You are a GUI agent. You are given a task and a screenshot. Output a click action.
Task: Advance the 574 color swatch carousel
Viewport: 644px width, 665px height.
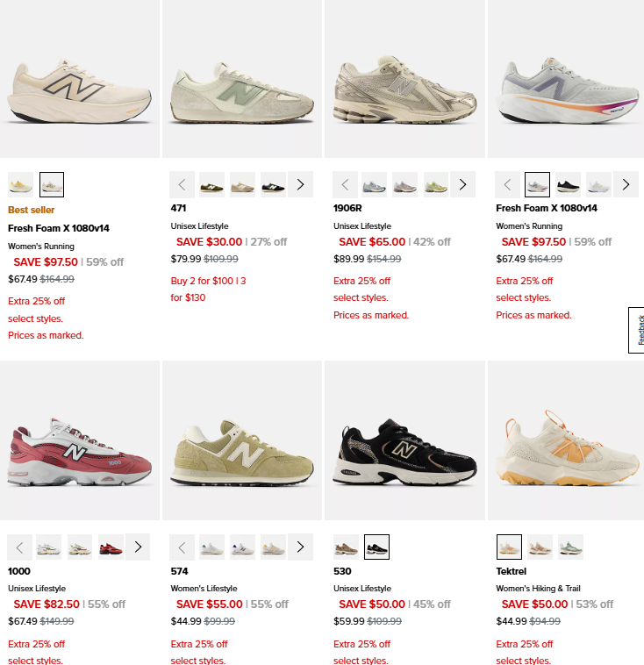click(300, 547)
